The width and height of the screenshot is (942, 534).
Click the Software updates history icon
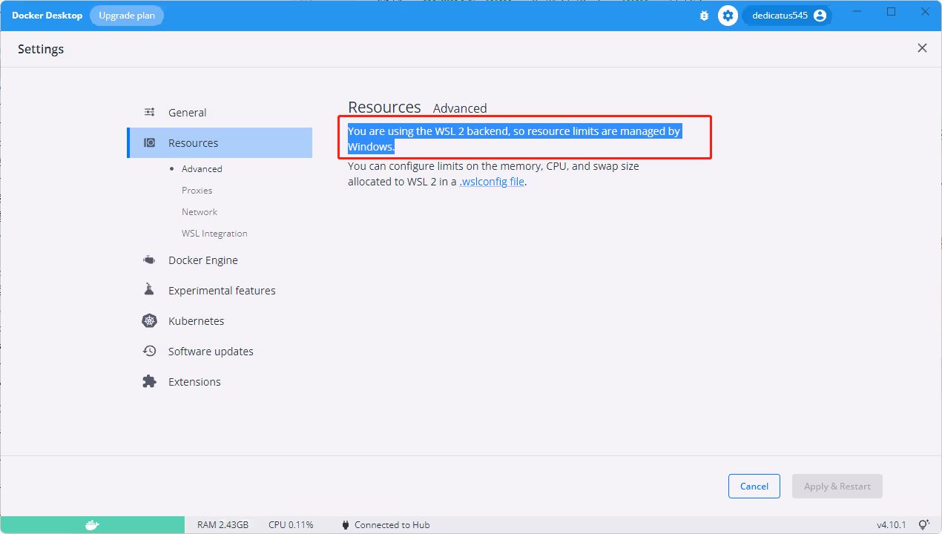coord(149,352)
